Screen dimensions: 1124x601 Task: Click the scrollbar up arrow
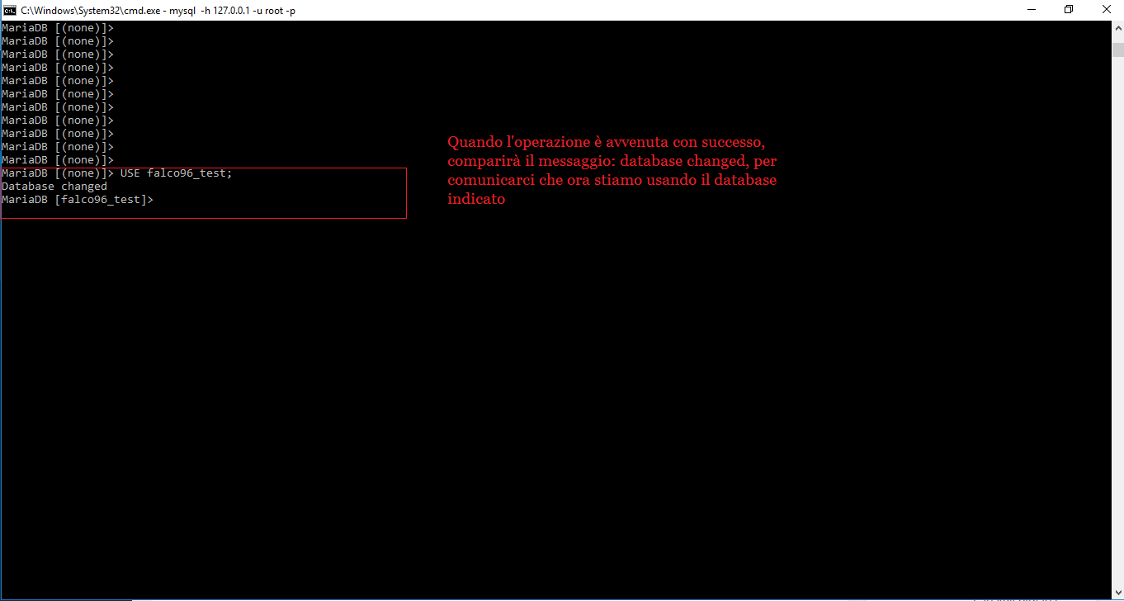[1117, 28]
